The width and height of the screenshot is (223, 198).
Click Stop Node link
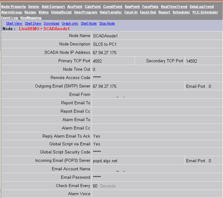(x=107, y=24)
